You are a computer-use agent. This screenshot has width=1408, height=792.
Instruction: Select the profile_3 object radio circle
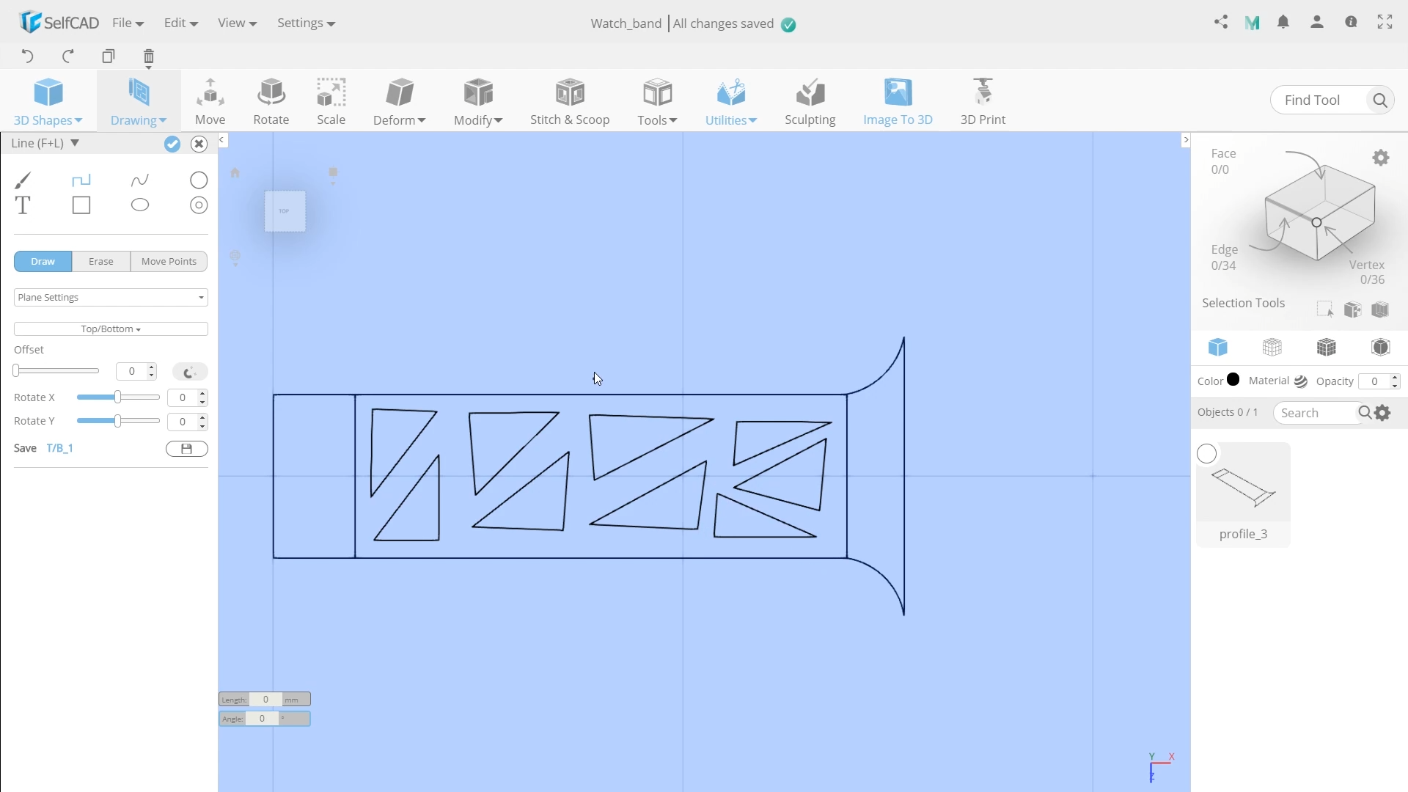[x=1206, y=454]
